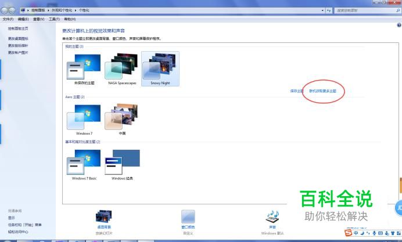Expand the arrow after 外观和个性化 breadcrumb
Viewport: 402px width, 242px height.
pyautogui.click(x=76, y=10)
